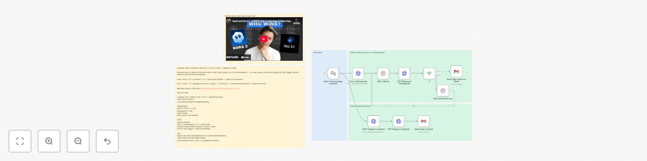Open the GET Request to OpenAI node

(398, 121)
